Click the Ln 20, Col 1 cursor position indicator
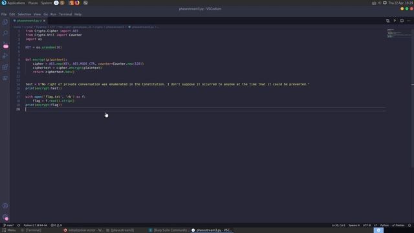This screenshot has width=414, height=233. click(338, 225)
